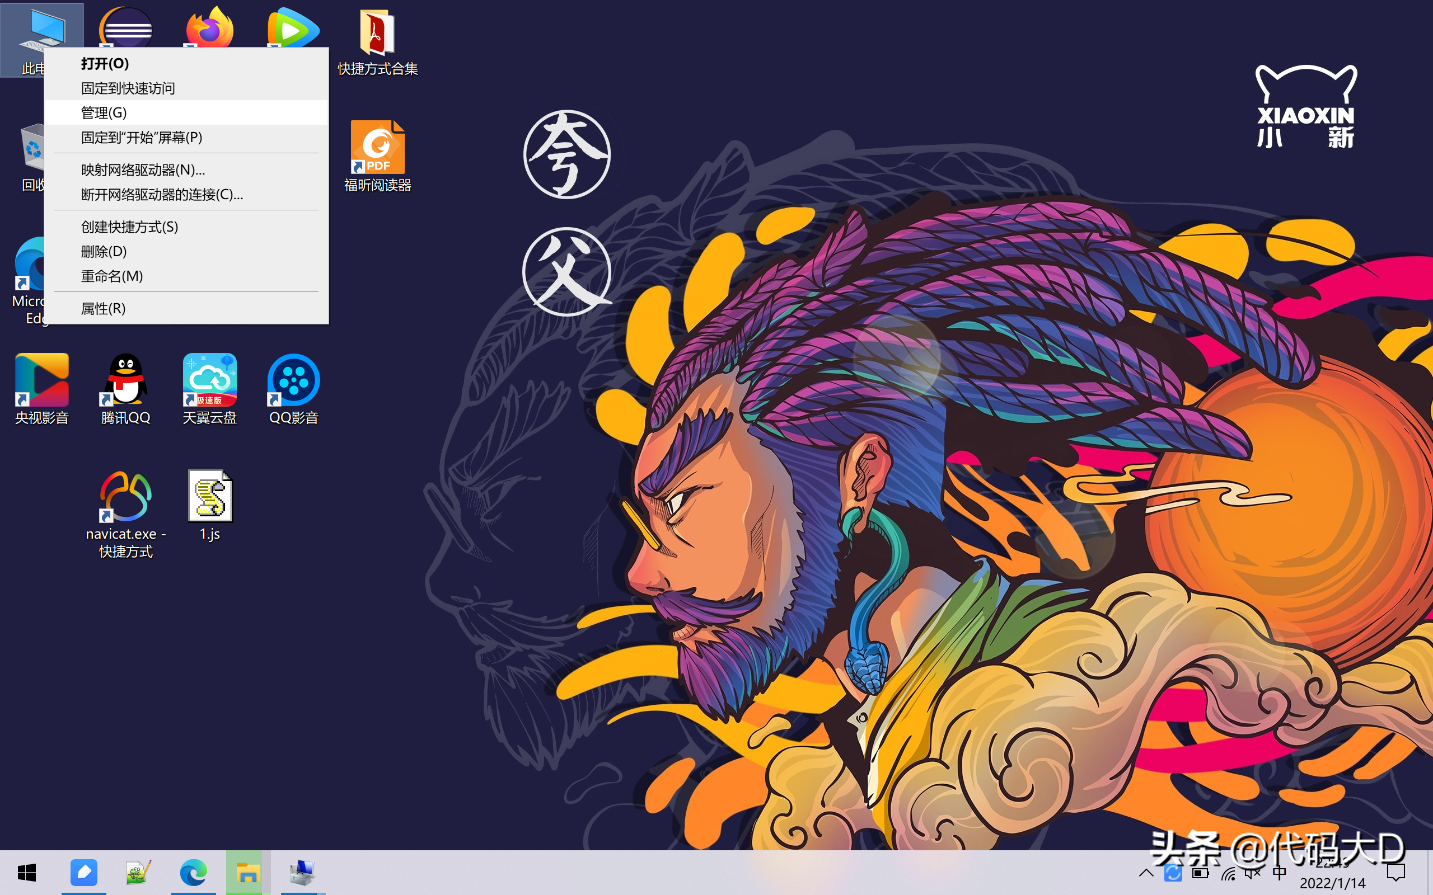
Task: Click the Windows Start button
Action: 27,873
